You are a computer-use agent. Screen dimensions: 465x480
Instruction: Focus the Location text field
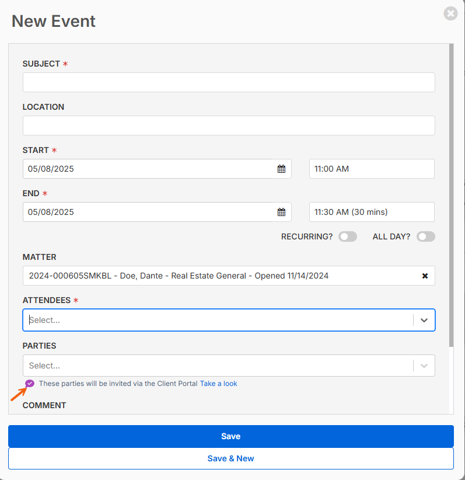(229, 126)
